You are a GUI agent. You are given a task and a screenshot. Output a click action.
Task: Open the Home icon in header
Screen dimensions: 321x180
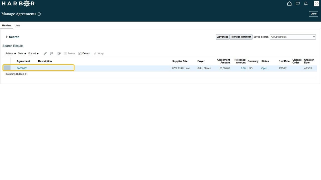tap(289, 3)
